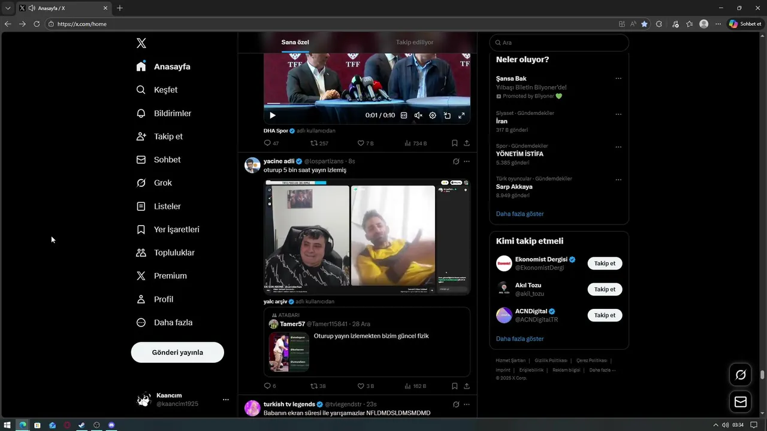Follow Ekonomist Dergisi with Takip et
The height and width of the screenshot is (431, 767).
click(x=605, y=263)
